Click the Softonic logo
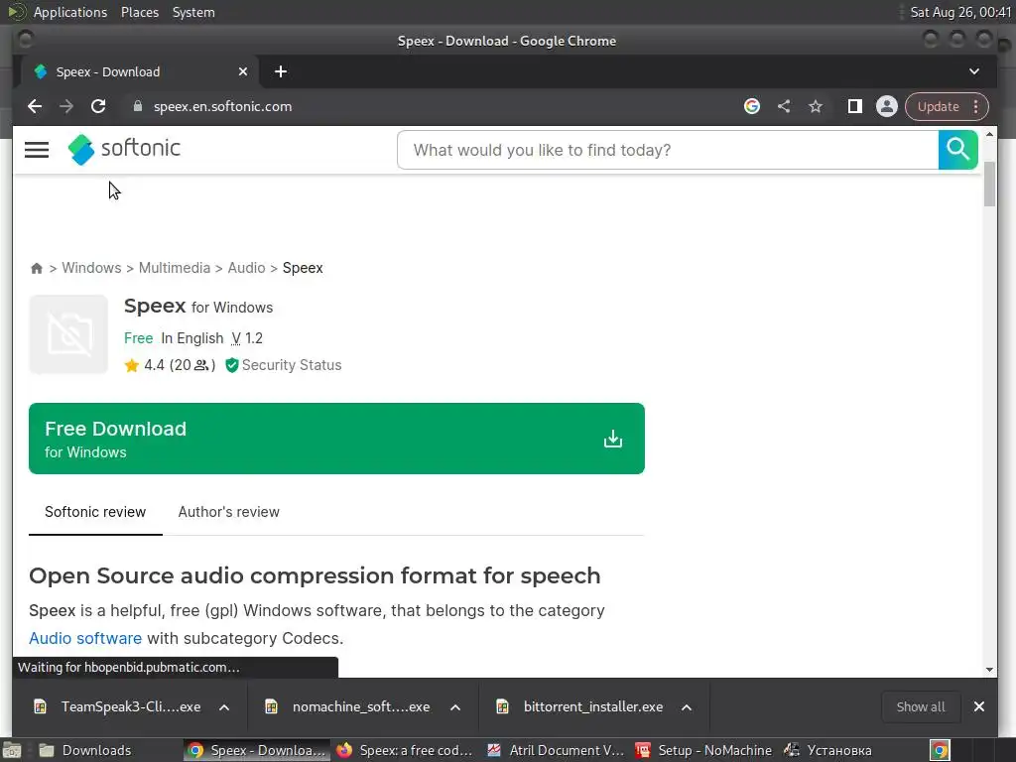1016x762 pixels. click(124, 149)
